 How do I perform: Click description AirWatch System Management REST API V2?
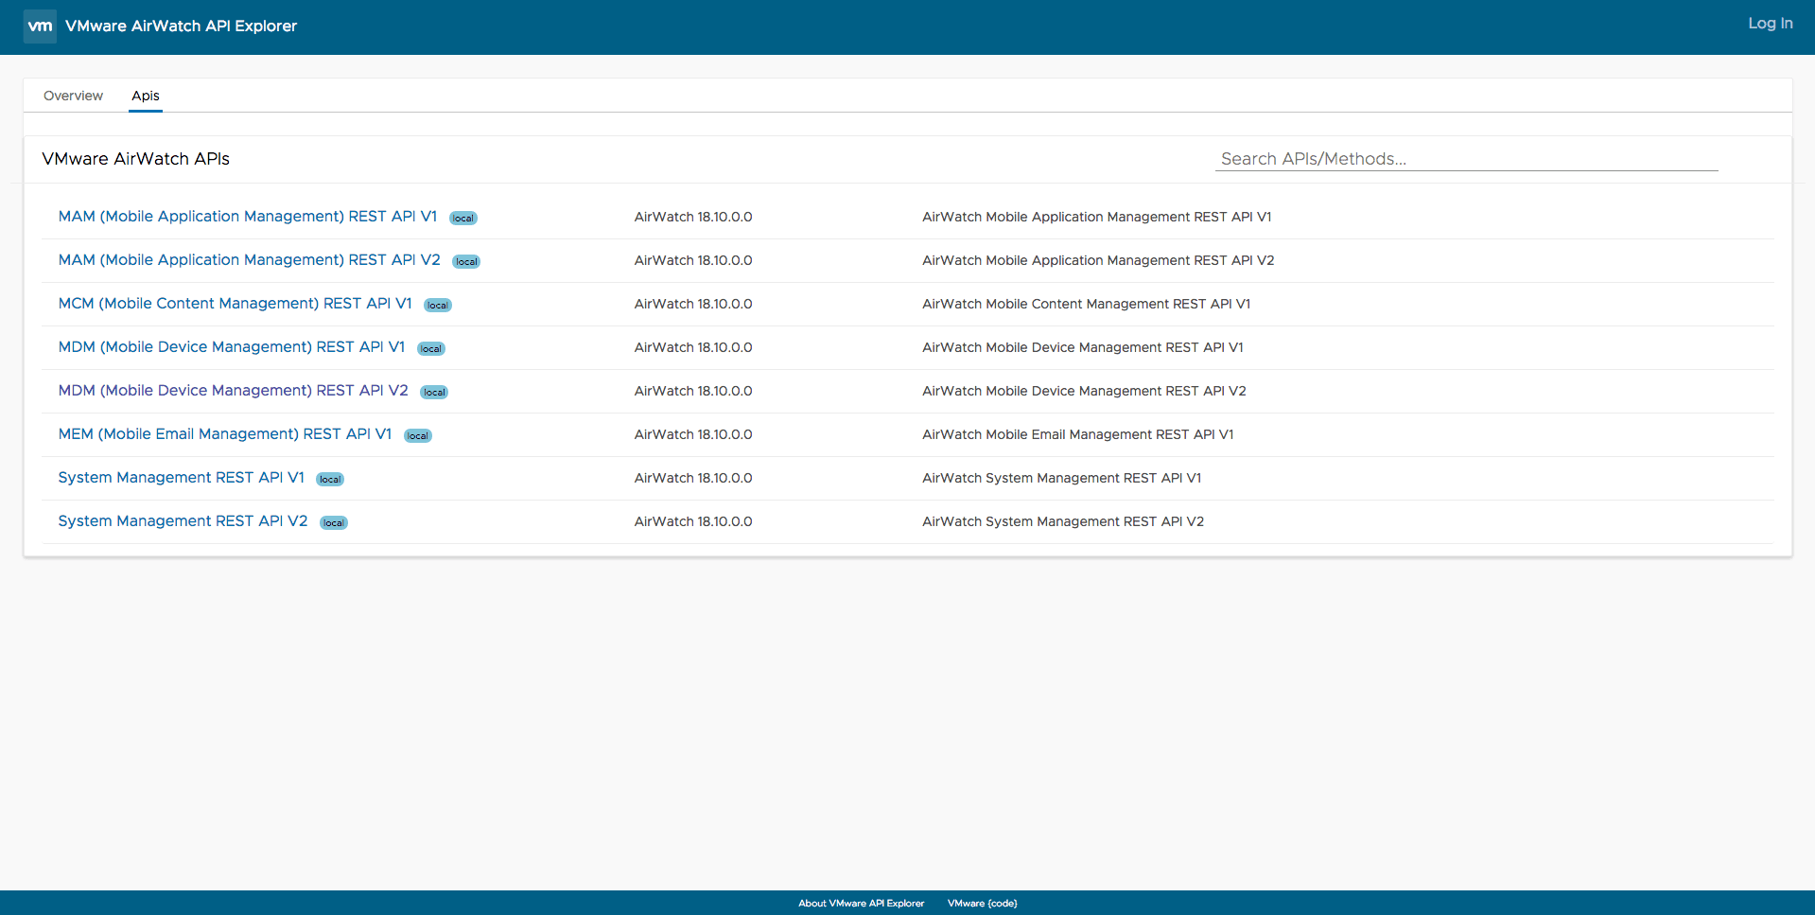coord(1063,521)
